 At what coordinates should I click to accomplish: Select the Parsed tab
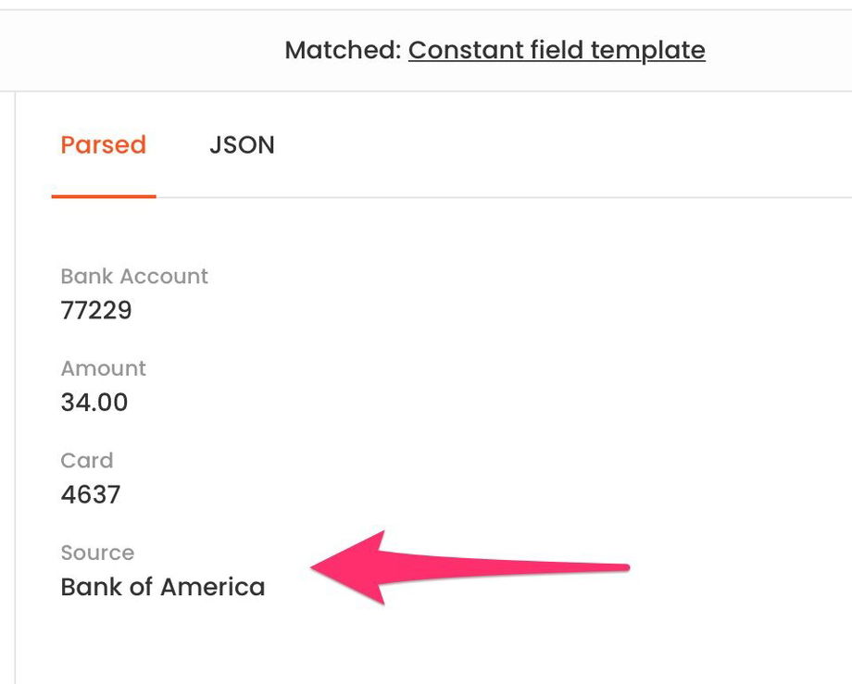click(x=103, y=145)
